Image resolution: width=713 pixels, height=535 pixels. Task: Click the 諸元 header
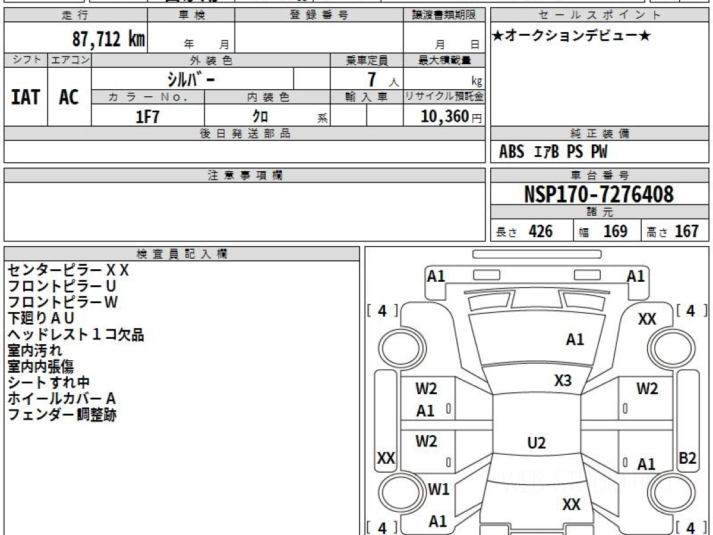(x=600, y=212)
